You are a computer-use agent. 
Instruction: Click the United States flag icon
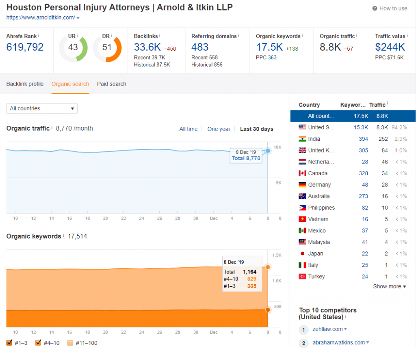coord(302,127)
